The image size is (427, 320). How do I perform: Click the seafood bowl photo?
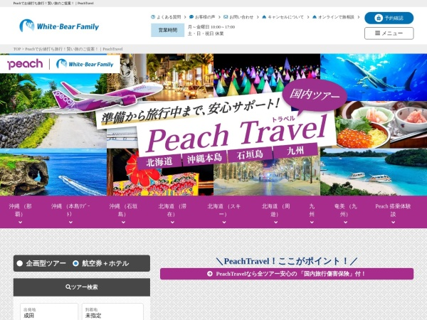381,124
